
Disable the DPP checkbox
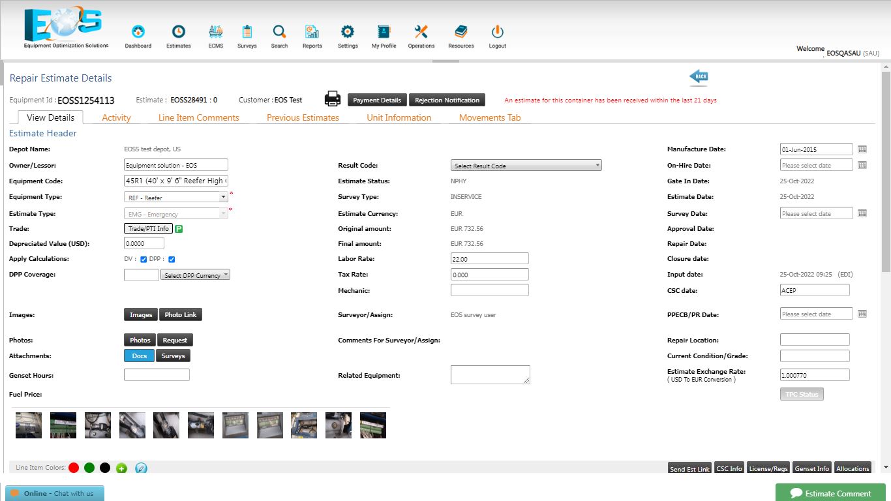[x=171, y=259]
